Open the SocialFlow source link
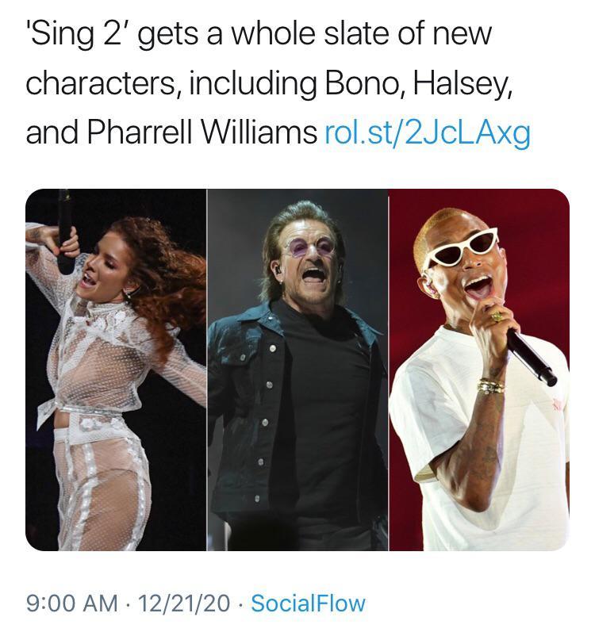The height and width of the screenshot is (636, 595). coord(308,603)
